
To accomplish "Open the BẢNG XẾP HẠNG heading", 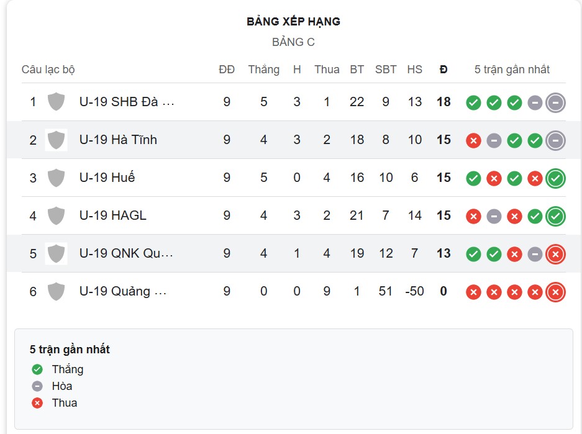I will coord(292,21).
